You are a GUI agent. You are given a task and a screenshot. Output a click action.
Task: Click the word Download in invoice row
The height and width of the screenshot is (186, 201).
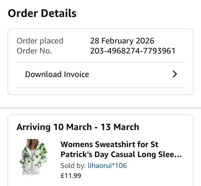coord(43,74)
